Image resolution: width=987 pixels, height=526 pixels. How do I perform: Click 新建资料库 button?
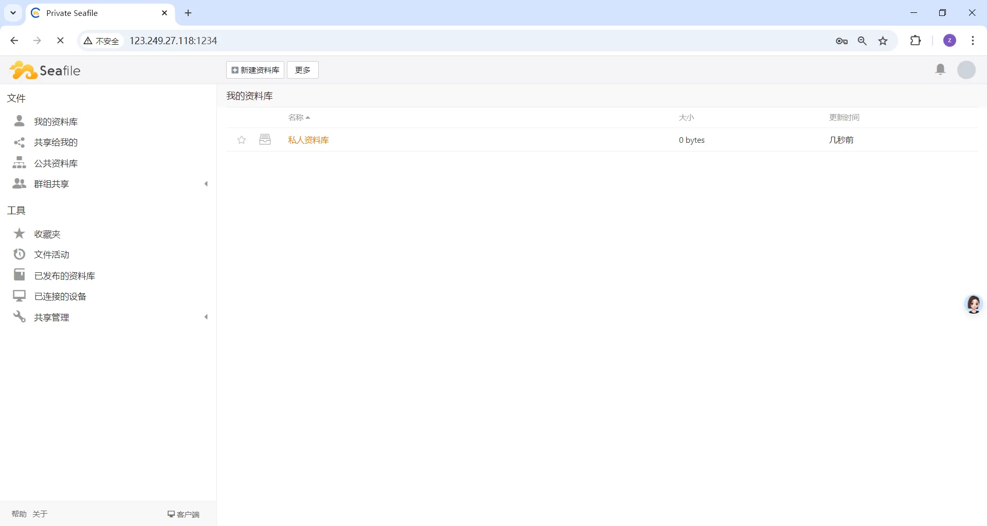click(255, 70)
